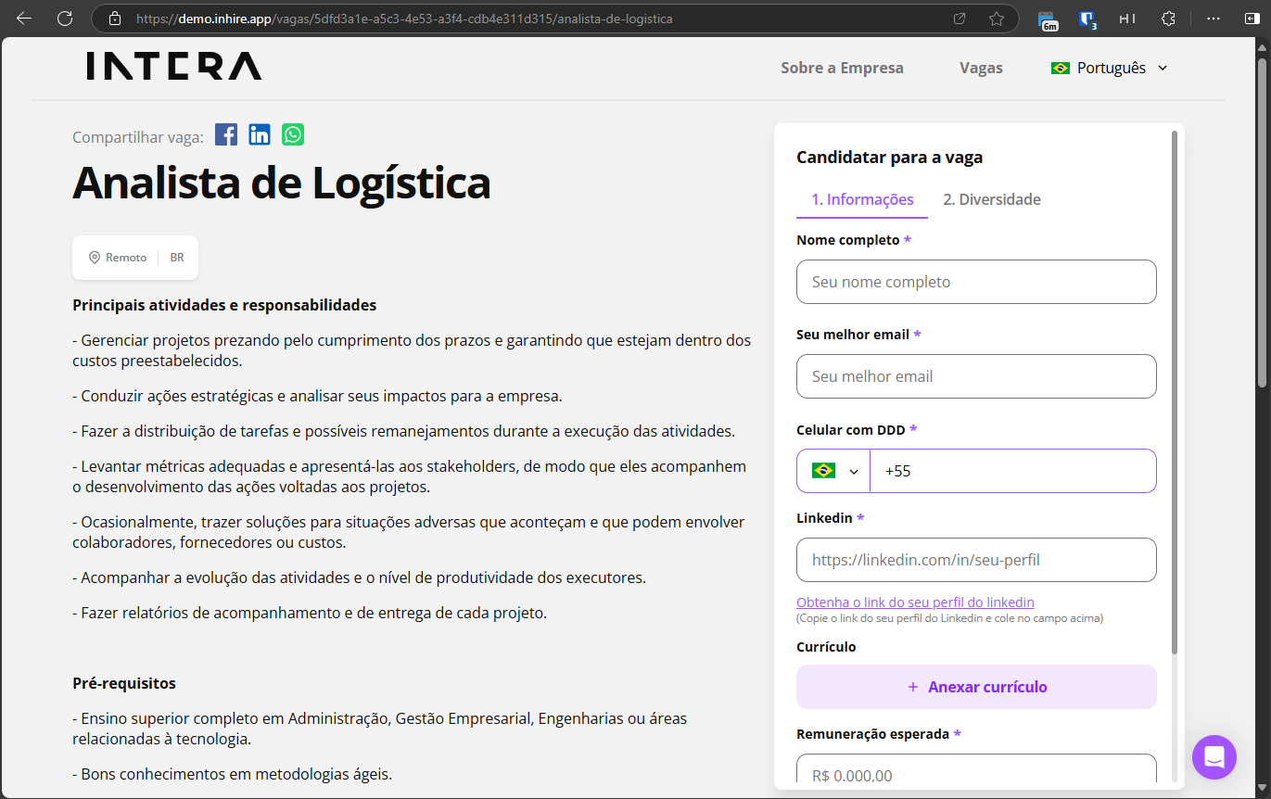Go back with the browser back arrow
This screenshot has width=1271, height=799.
pos(24,19)
